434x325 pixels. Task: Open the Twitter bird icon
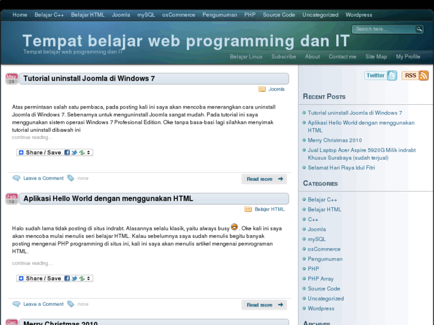click(x=392, y=75)
